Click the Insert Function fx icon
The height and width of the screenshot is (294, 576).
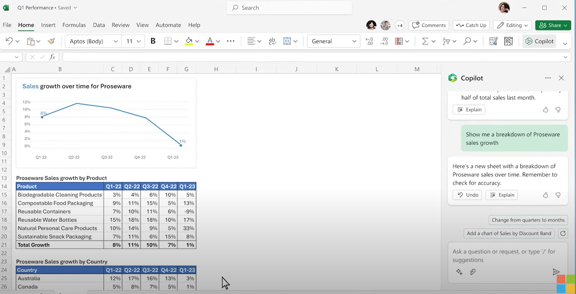pos(53,57)
